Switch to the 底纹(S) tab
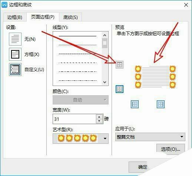 tap(70, 17)
